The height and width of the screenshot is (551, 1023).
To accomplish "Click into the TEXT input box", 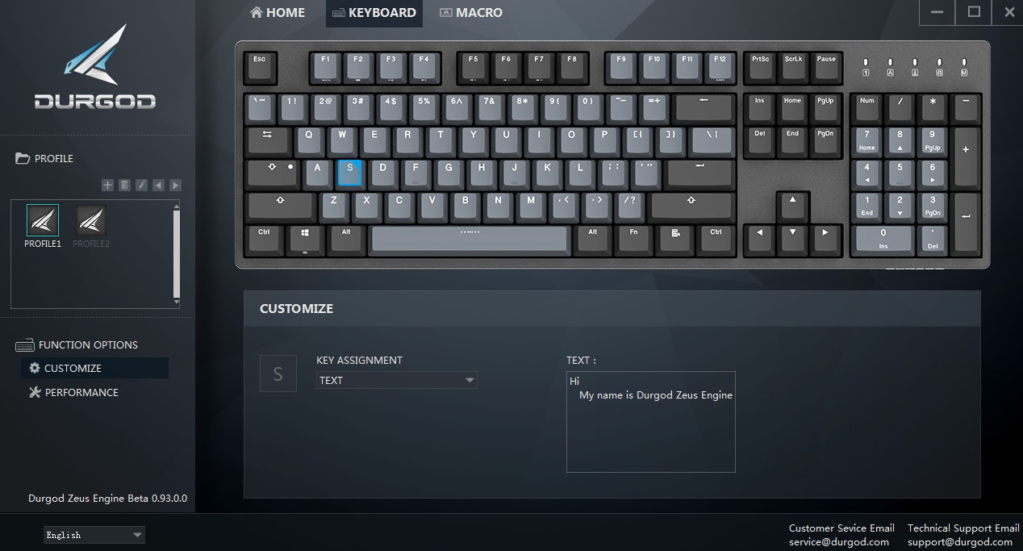I will click(651, 422).
